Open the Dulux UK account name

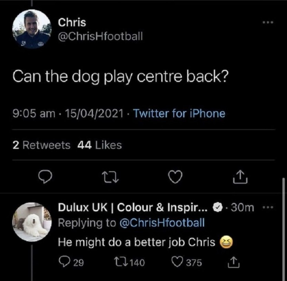point(133,208)
